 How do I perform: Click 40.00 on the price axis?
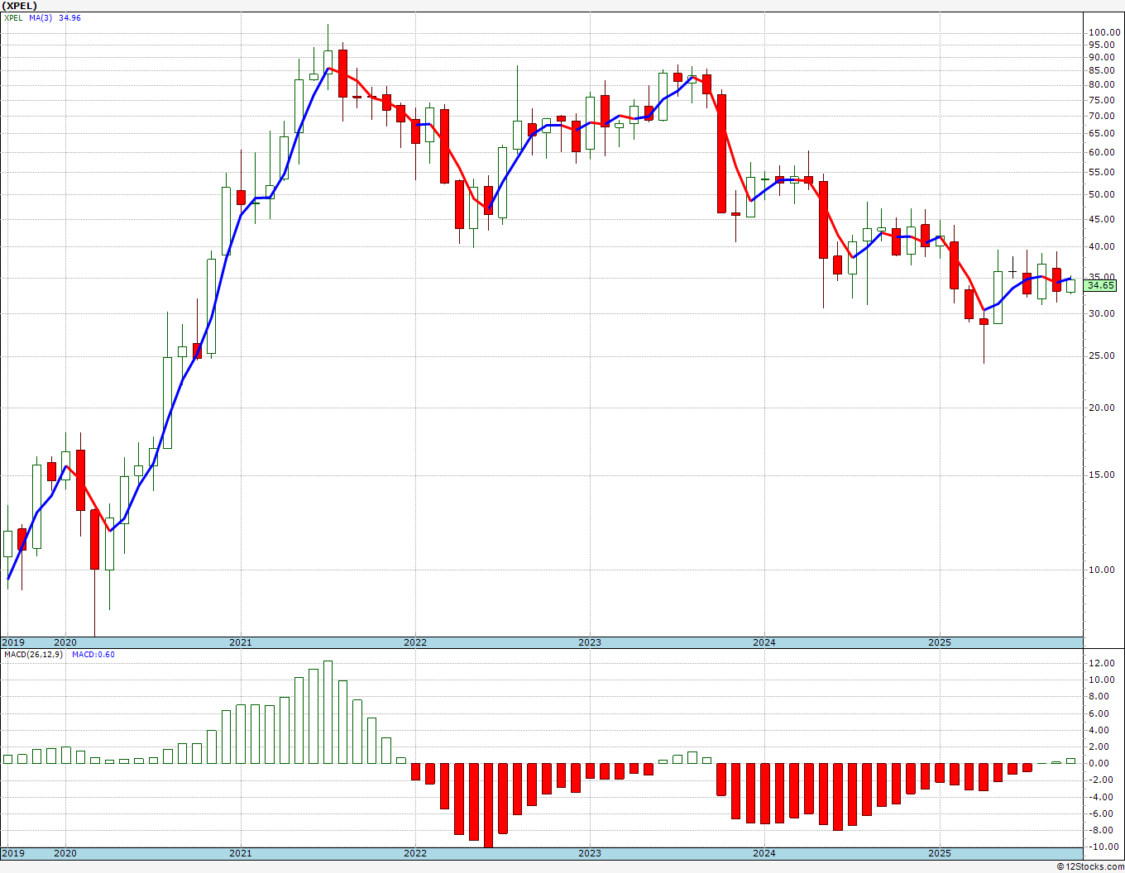pyautogui.click(x=1102, y=247)
